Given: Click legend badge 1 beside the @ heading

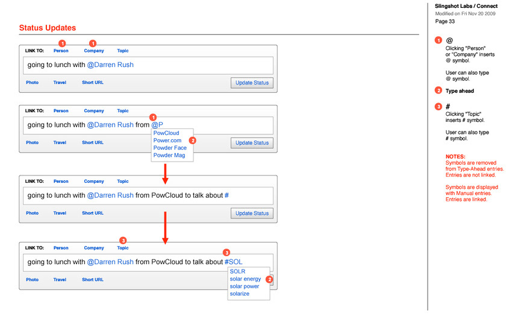Looking at the screenshot, I should 438,40.
